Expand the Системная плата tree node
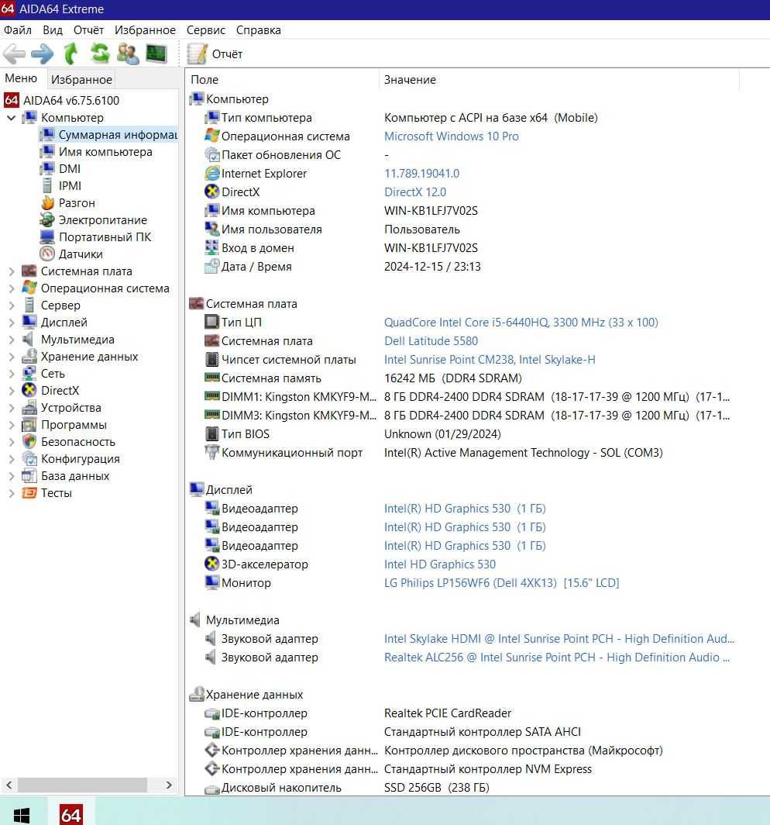This screenshot has width=770, height=825. (x=11, y=271)
